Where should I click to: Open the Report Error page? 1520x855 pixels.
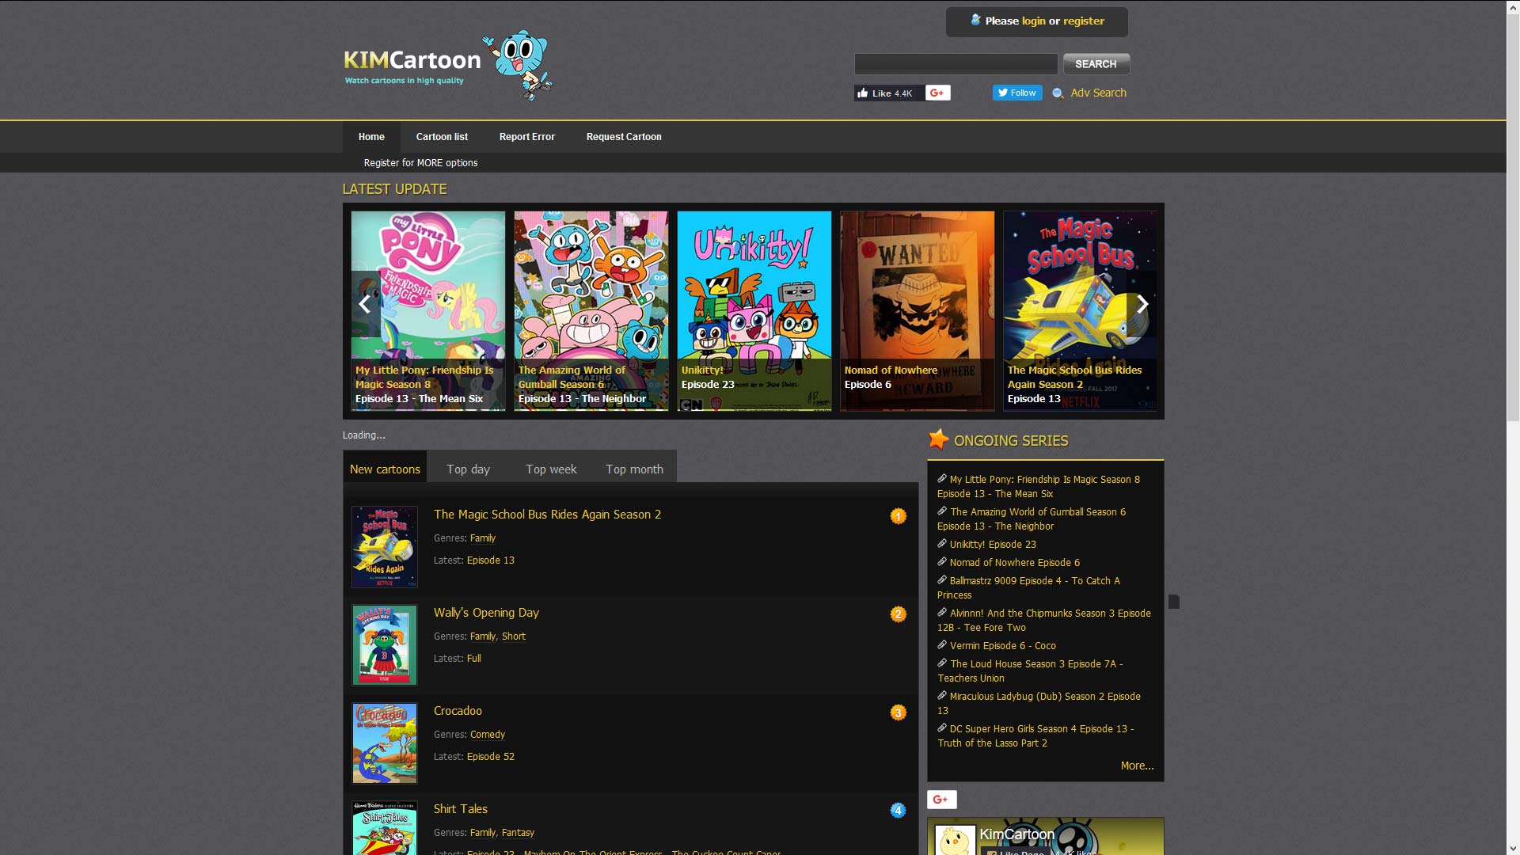click(526, 136)
